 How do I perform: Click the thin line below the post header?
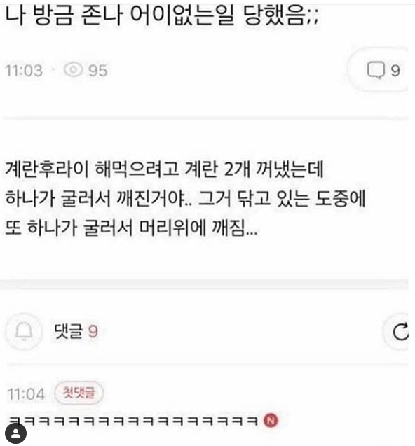[205, 118]
